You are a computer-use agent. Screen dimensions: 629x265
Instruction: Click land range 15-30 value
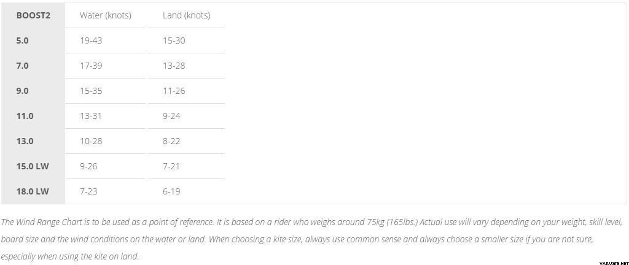174,41
